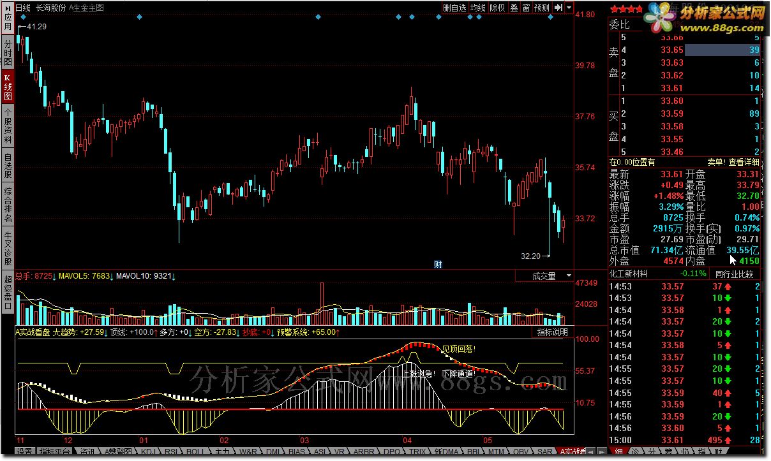This screenshot has height=461, width=771.
Task: Click the highlighted A实战 indicator tab
Action: click(x=572, y=452)
